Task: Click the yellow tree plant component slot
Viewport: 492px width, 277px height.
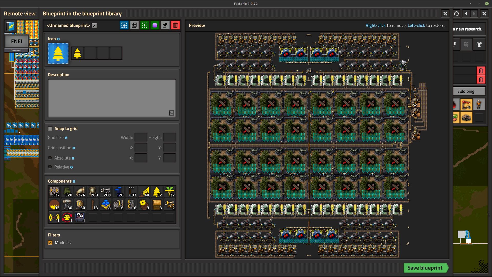Action: coord(157,192)
